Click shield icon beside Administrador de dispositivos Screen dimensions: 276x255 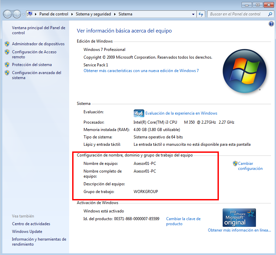pyautogui.click(x=7, y=44)
